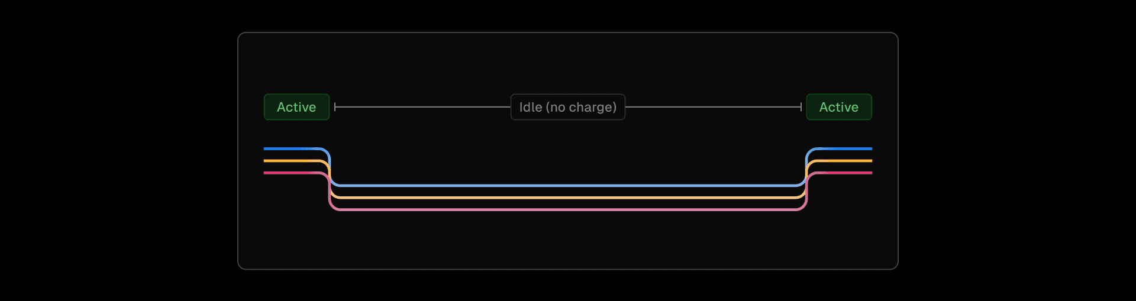Click the right Active badge
Screen dimensions: 1136x301
pyautogui.click(x=839, y=107)
